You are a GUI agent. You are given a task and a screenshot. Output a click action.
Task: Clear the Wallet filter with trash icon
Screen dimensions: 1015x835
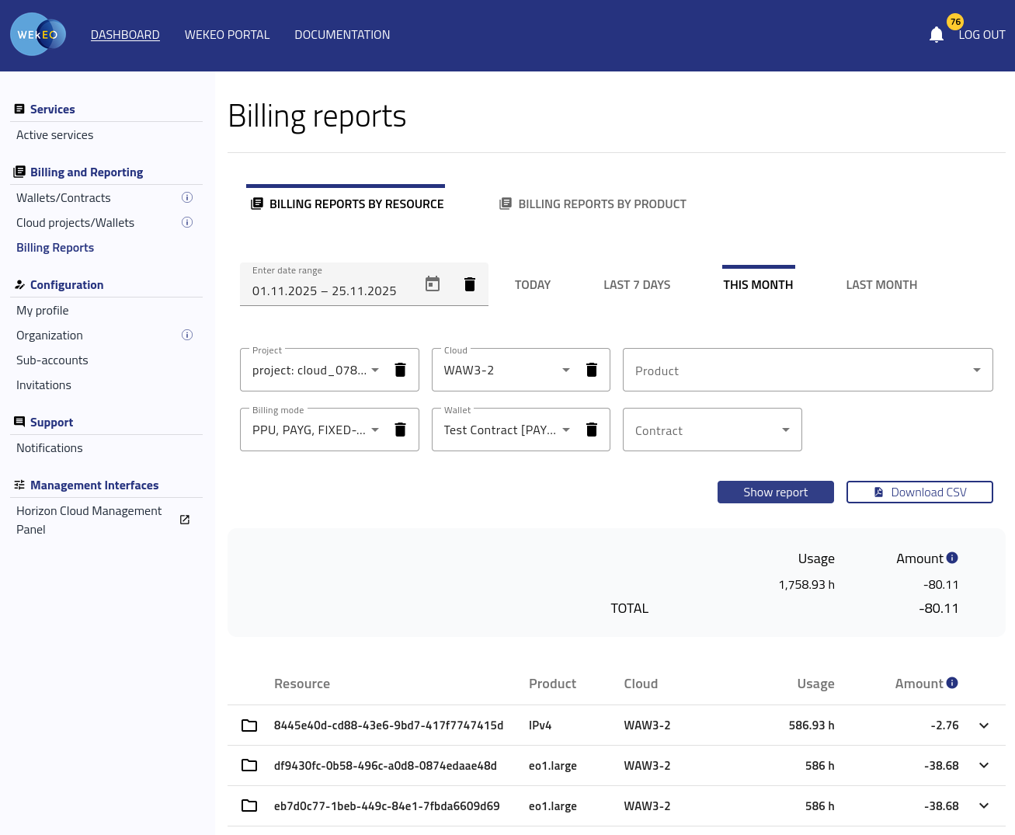coord(591,430)
